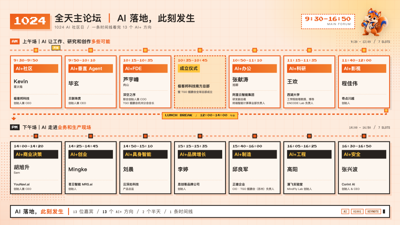
Task: Select timeline marker above AI+品牌增长 card
Action: pos(200,136)
